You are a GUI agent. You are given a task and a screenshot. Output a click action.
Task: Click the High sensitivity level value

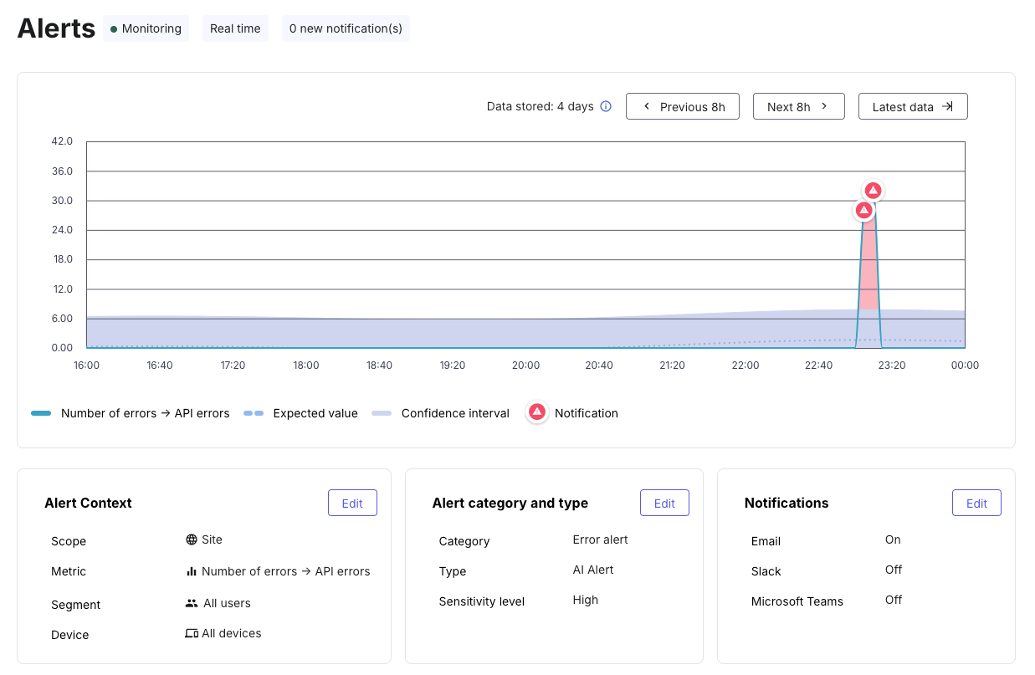(586, 600)
